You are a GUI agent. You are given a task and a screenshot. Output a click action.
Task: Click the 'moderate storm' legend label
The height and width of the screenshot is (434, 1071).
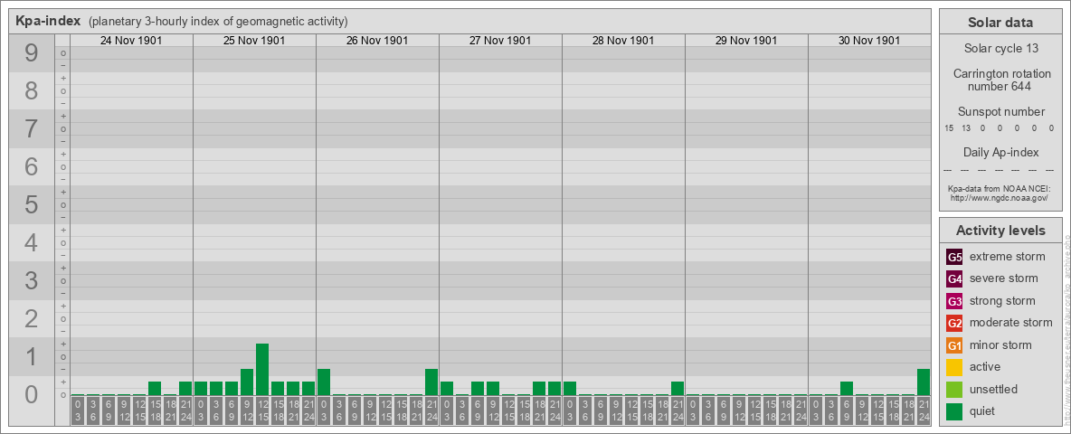1011,323
